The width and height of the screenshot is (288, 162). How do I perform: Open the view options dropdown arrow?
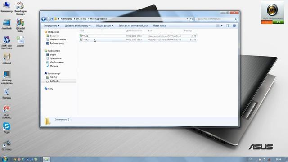point(222,26)
